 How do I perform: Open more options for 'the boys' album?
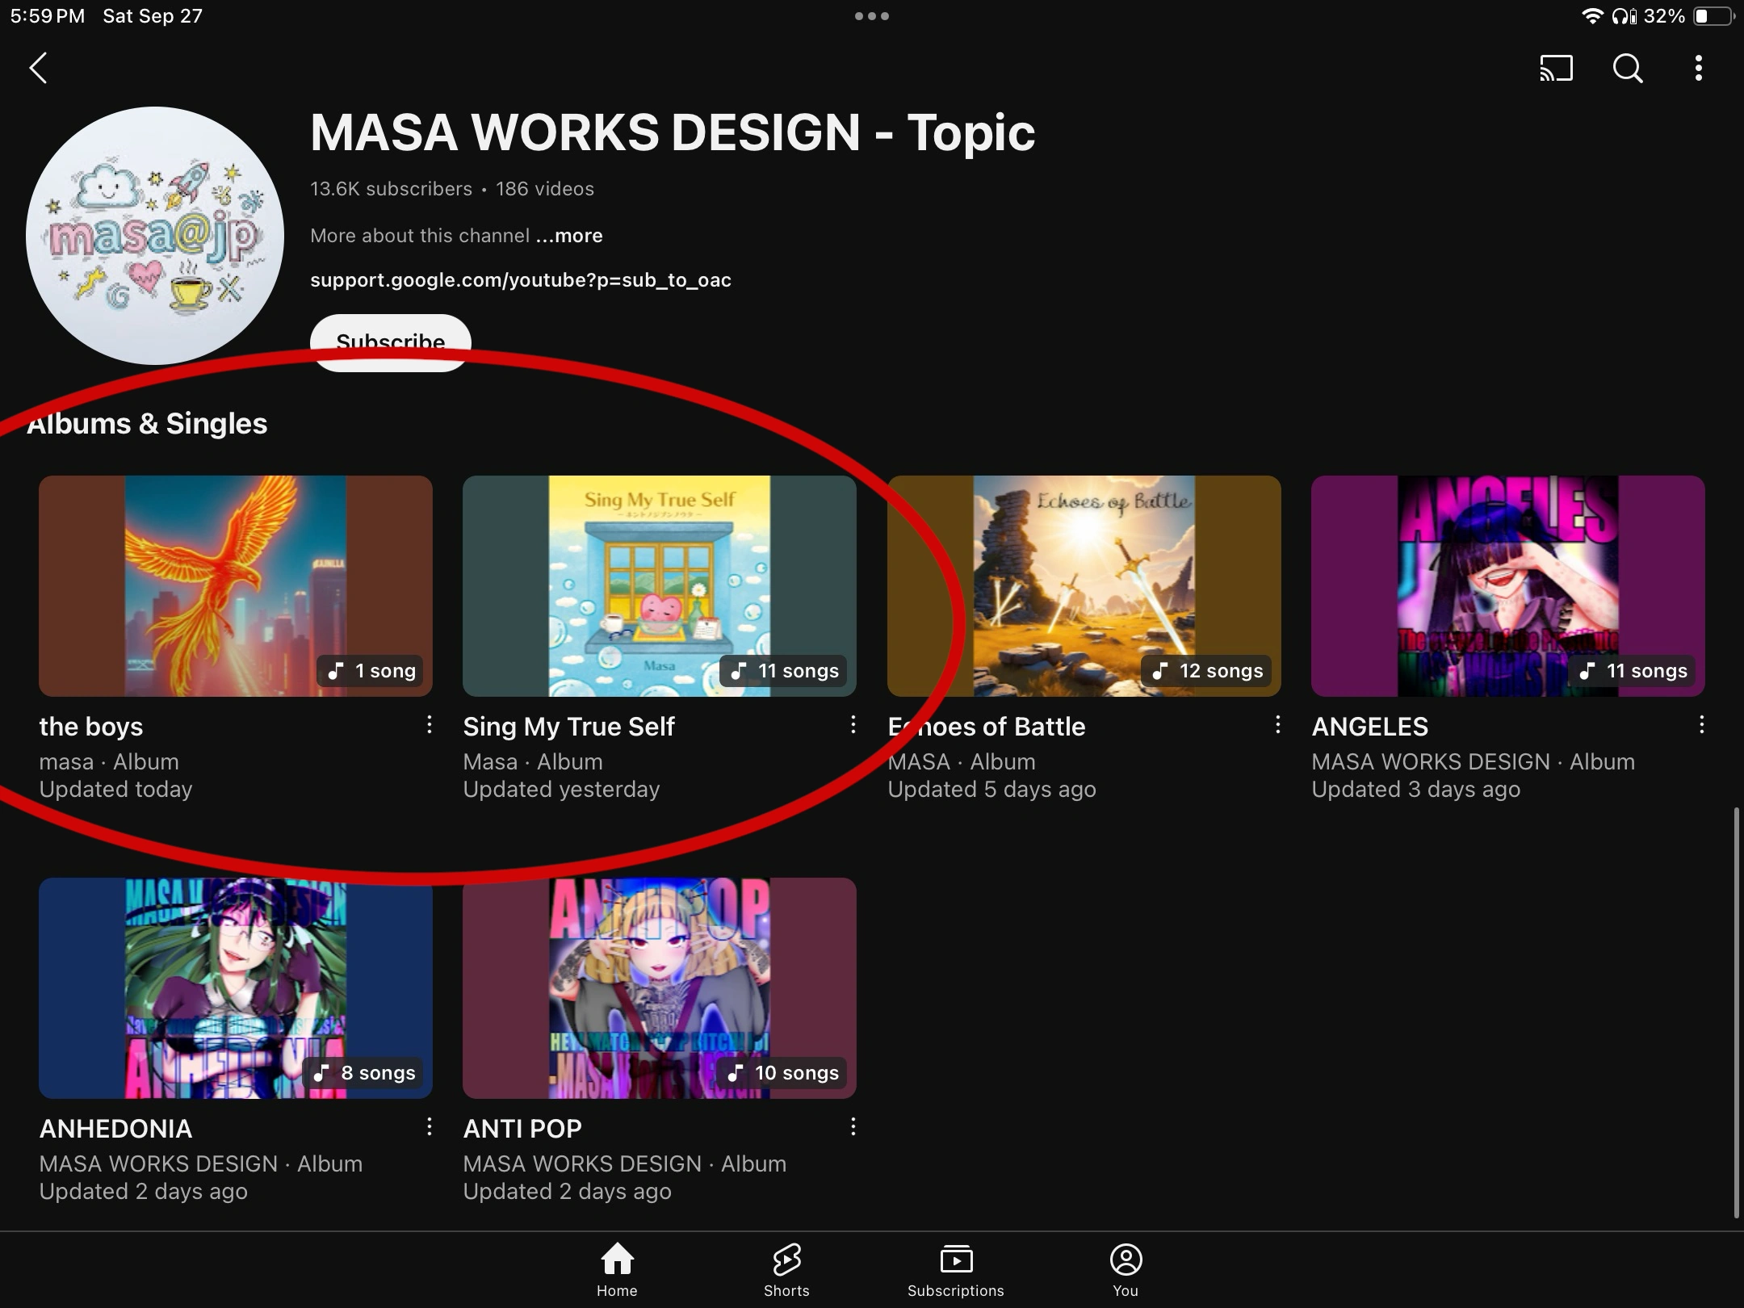430,725
